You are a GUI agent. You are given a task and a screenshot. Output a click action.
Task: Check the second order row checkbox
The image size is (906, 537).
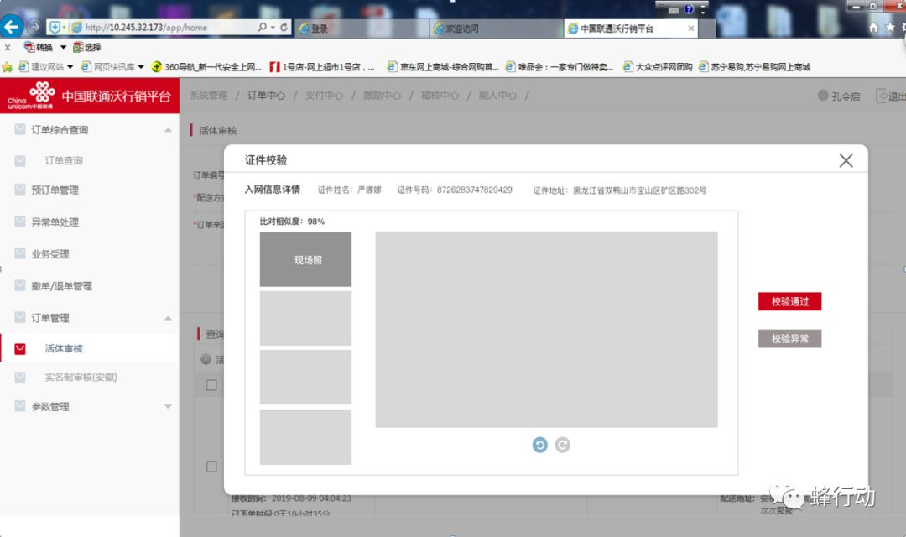point(213,468)
